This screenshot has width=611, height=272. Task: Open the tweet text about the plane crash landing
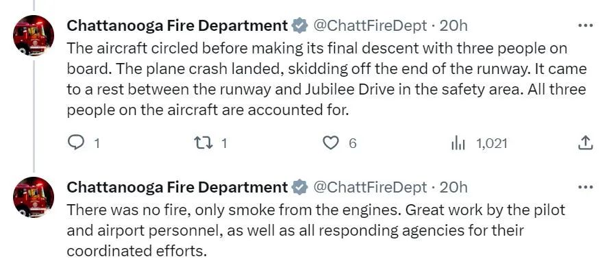327,79
